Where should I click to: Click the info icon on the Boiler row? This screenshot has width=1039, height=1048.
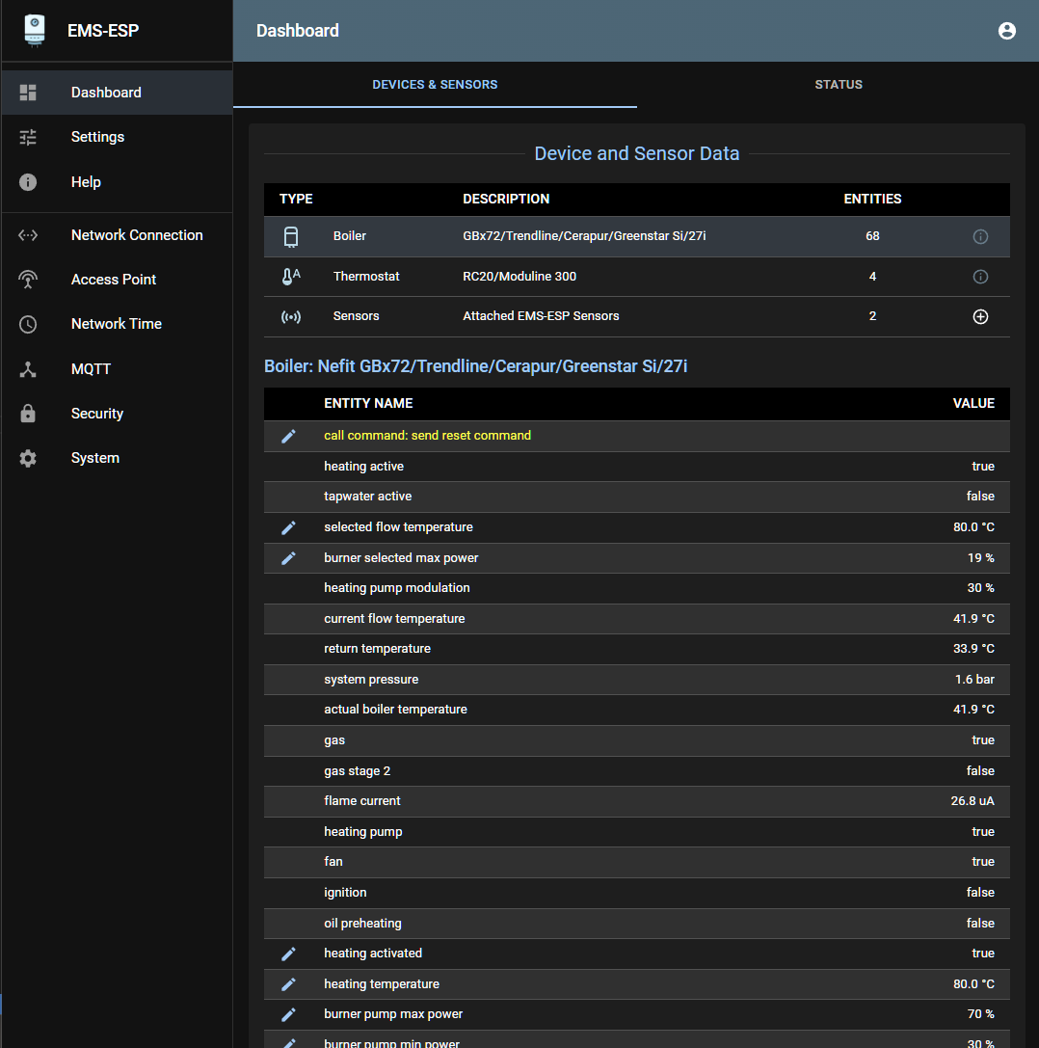[x=980, y=235]
